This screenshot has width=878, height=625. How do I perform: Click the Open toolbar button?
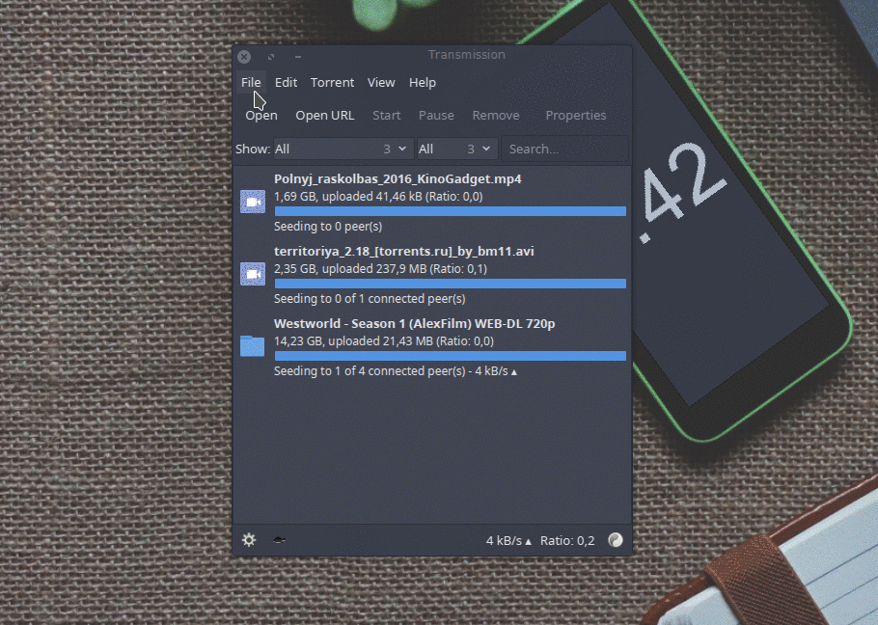pos(261,116)
